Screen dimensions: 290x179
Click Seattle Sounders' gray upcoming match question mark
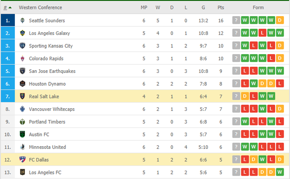(x=236, y=20)
